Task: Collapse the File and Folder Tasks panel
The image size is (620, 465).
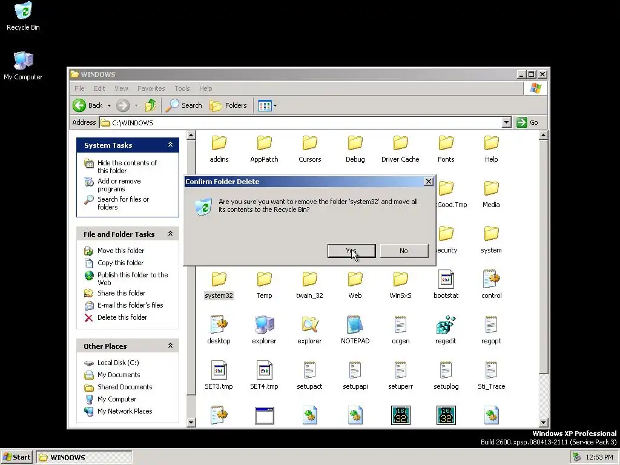Action: click(x=170, y=234)
